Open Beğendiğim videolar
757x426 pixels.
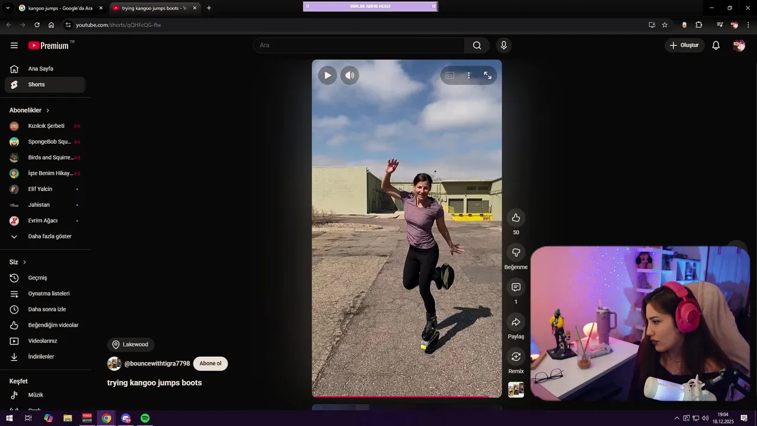point(45,325)
